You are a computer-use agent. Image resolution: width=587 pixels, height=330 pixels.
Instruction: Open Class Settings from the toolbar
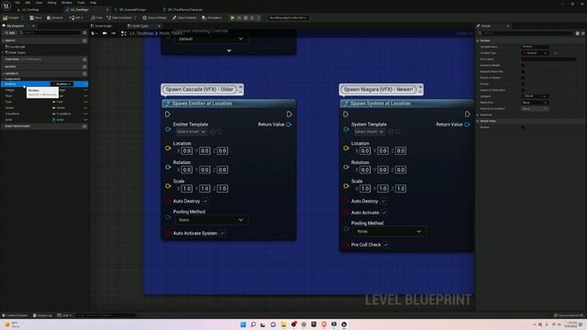[154, 17]
